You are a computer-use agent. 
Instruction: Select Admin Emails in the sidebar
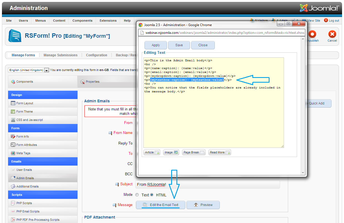(43, 178)
